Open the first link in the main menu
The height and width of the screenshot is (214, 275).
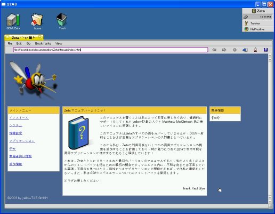tap(19, 118)
